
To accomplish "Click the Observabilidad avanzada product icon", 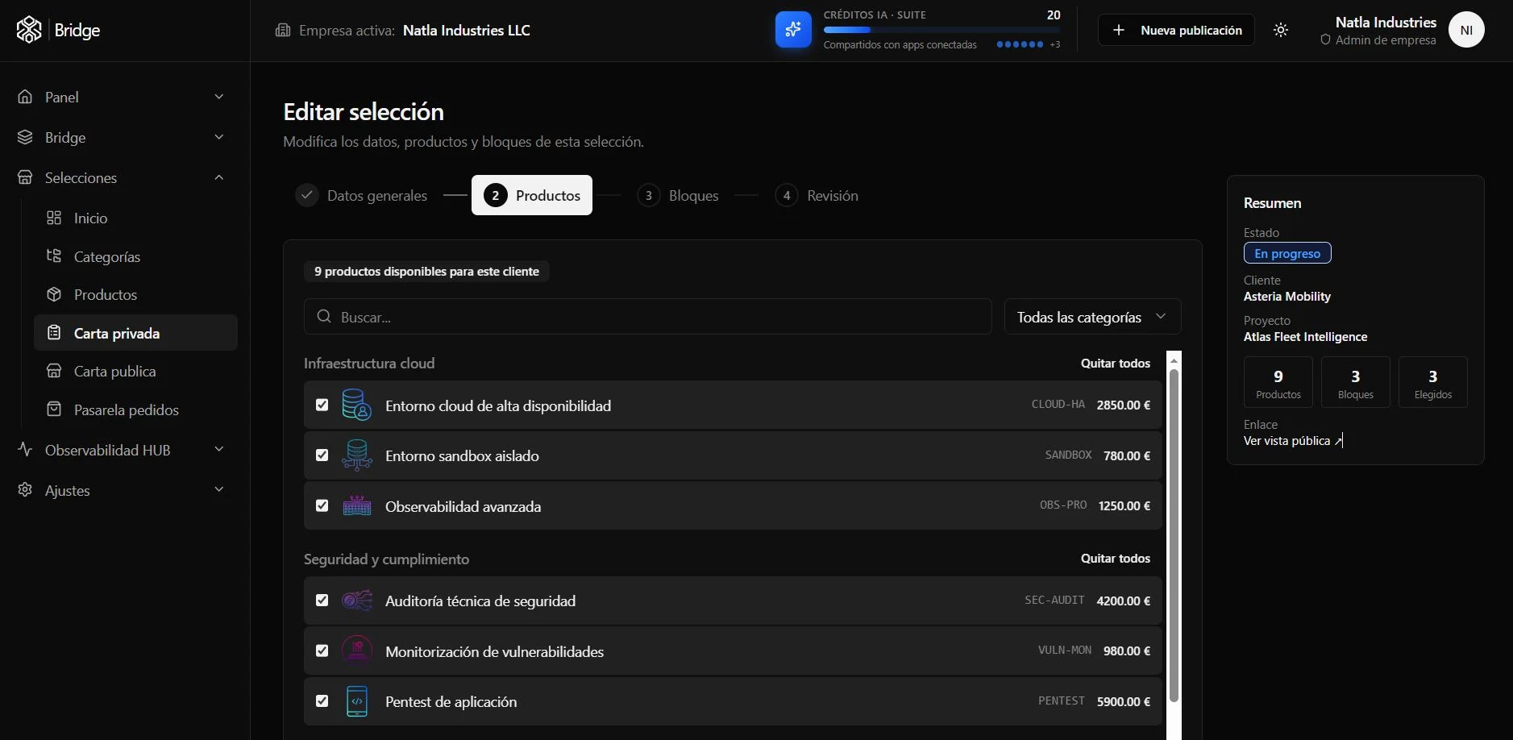I will pyautogui.click(x=356, y=506).
